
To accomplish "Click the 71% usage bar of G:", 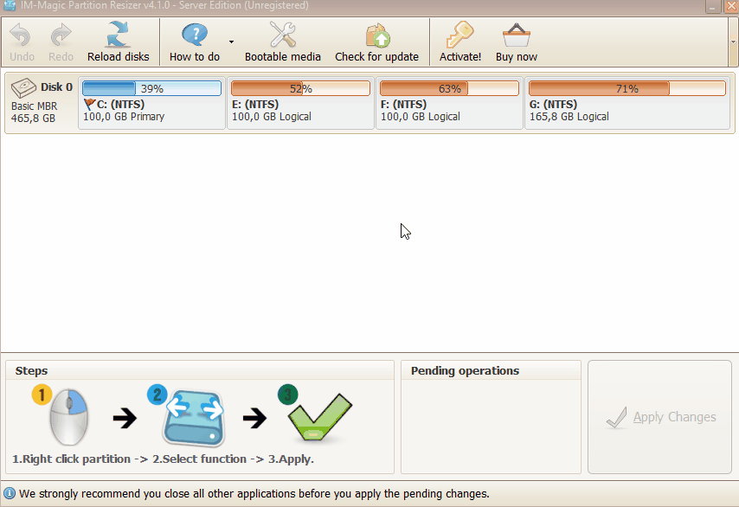I will pos(627,88).
